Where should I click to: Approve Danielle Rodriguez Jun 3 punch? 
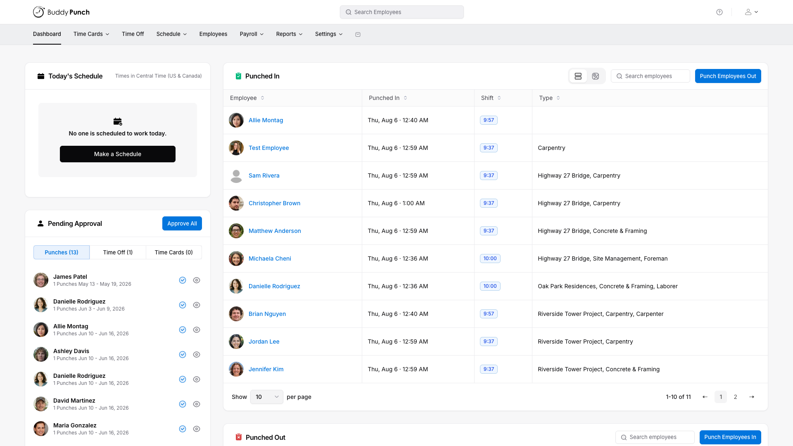(183, 305)
